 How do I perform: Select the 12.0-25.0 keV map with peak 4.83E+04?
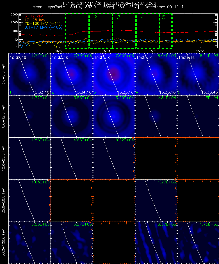72,158
